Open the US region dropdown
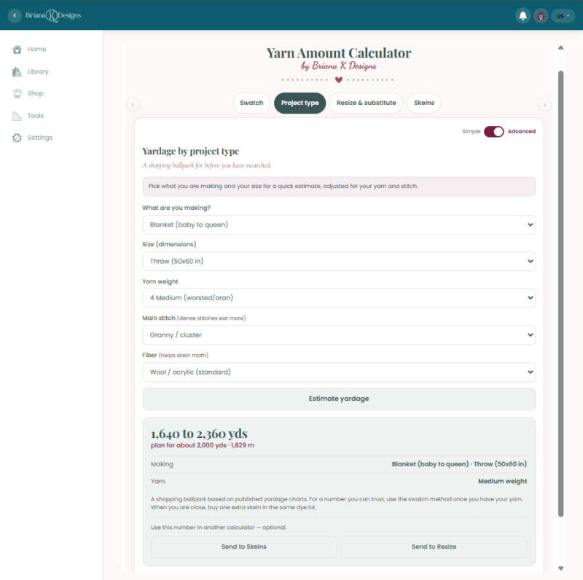This screenshot has height=580, width=583. coord(563,15)
